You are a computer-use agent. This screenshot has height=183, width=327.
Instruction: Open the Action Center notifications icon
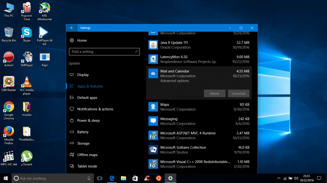[319, 178]
